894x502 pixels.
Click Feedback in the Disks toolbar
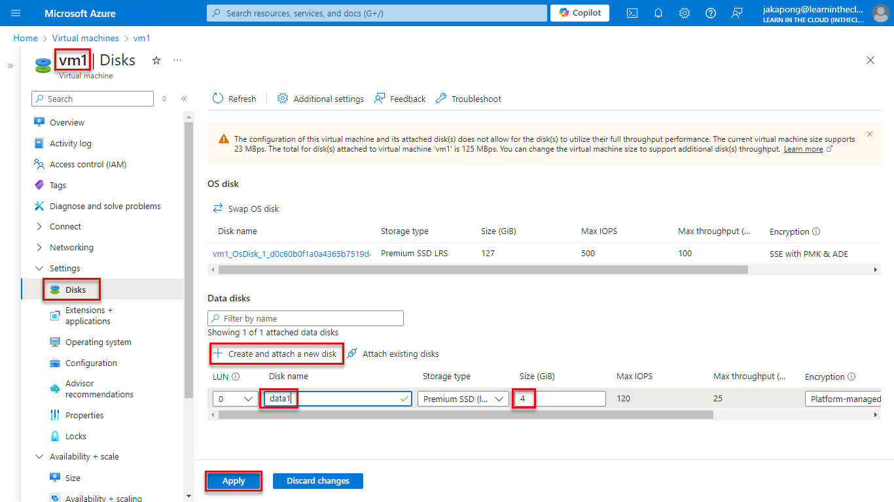click(x=400, y=99)
